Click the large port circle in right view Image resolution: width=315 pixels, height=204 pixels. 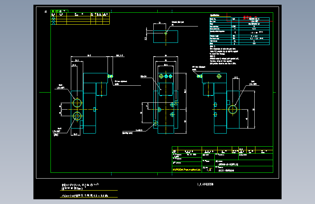click(x=233, y=109)
